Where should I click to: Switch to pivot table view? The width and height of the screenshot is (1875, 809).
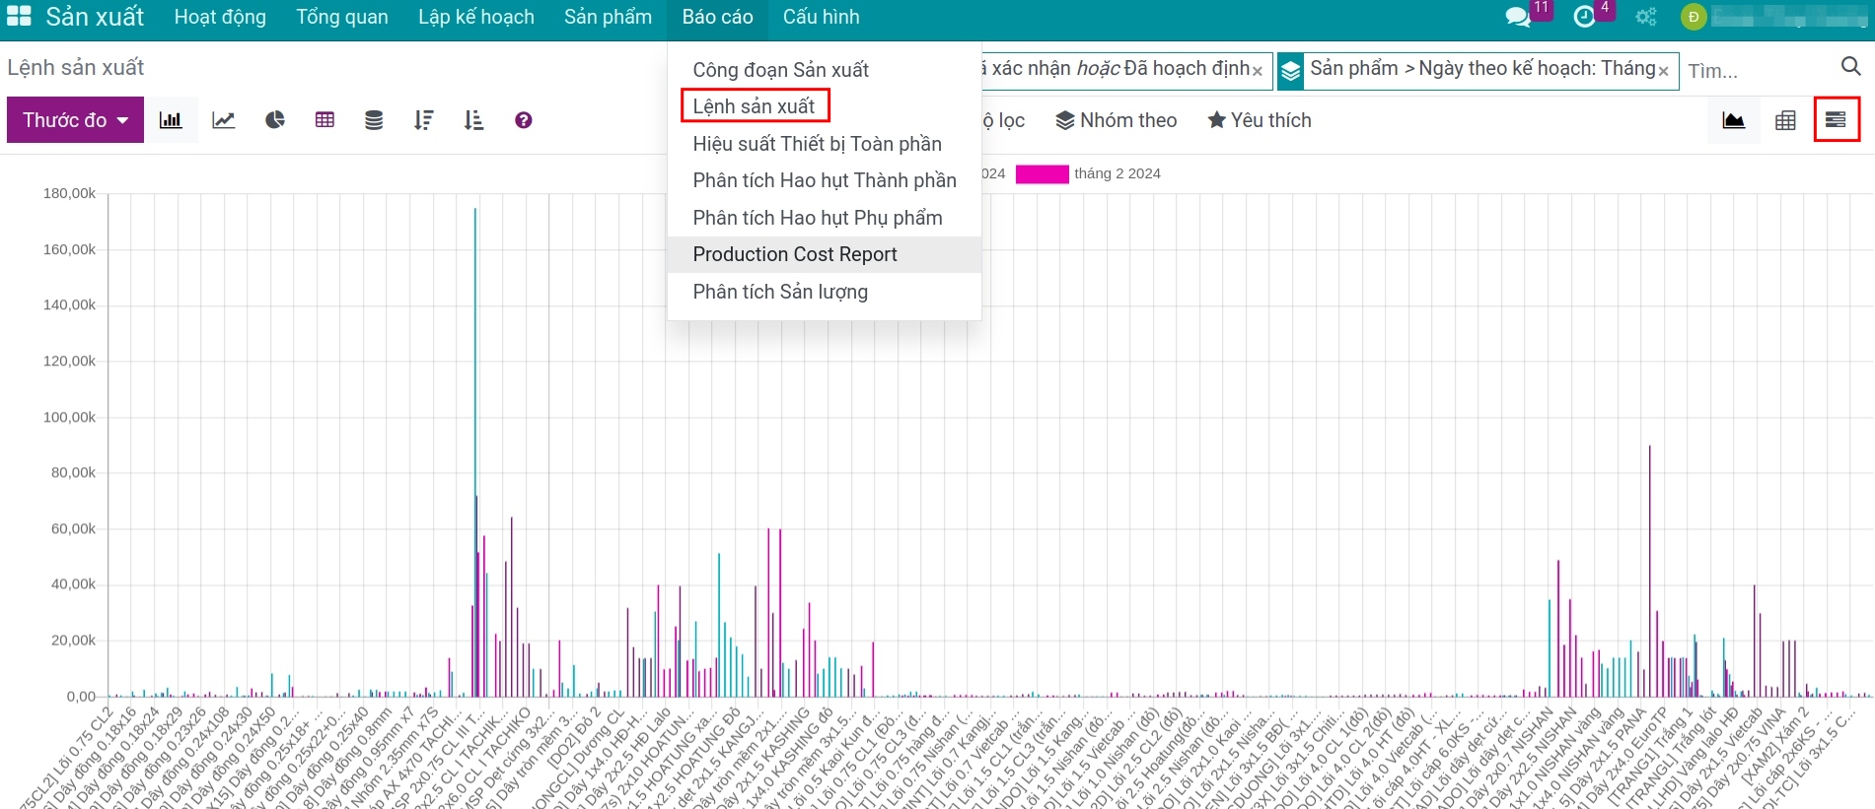[x=1785, y=120]
